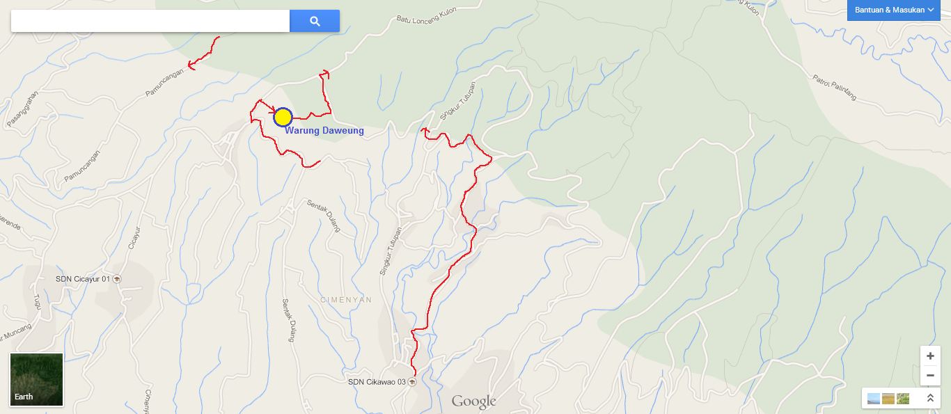951x414 pixels.
Task: Click the Google logo at bottom
Action: click(x=473, y=401)
